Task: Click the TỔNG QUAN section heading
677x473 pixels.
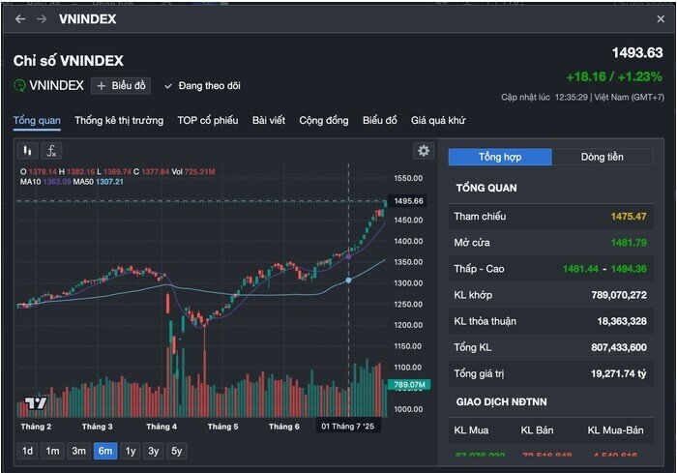Action: [486, 188]
